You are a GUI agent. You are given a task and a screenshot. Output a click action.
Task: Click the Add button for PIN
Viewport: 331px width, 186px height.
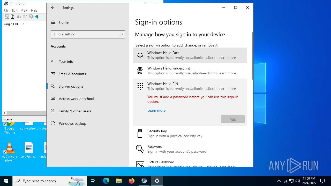233,119
